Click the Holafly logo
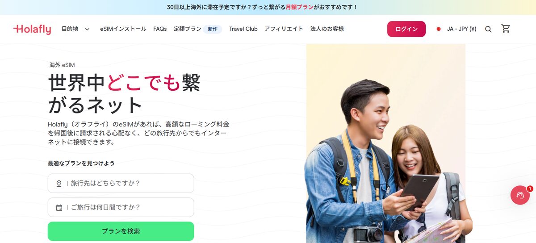The image size is (536, 243). click(32, 29)
